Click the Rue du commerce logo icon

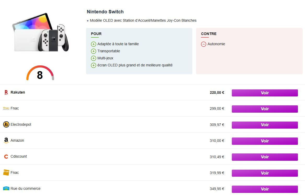pyautogui.click(x=6, y=188)
